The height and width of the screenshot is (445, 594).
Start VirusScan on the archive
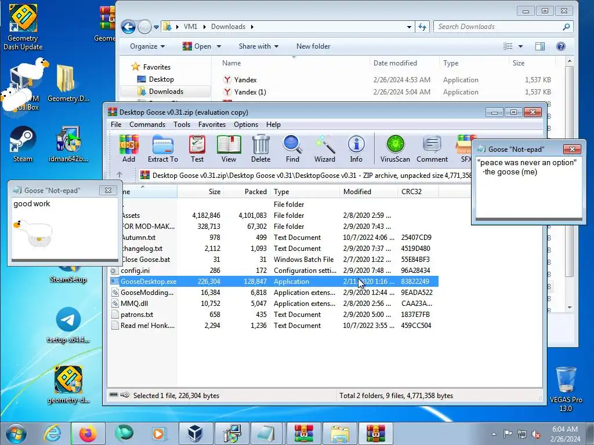pyautogui.click(x=395, y=149)
